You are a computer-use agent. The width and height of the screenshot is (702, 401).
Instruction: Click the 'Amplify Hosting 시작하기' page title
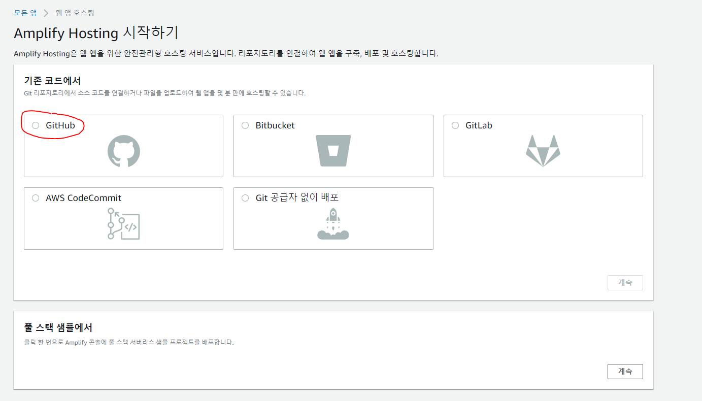[x=96, y=34]
